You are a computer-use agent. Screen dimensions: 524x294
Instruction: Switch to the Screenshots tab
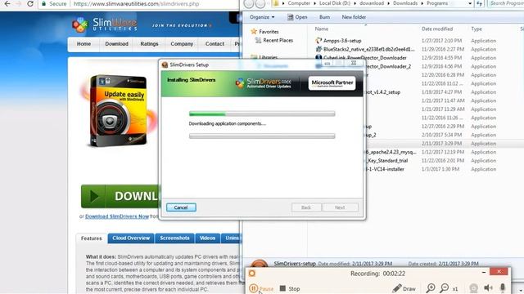(174, 238)
